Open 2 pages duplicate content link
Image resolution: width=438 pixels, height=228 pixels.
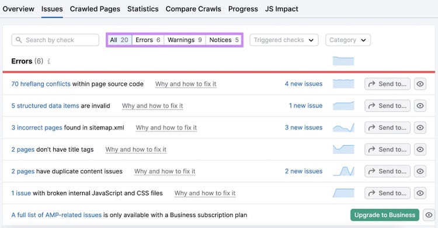point(23,171)
